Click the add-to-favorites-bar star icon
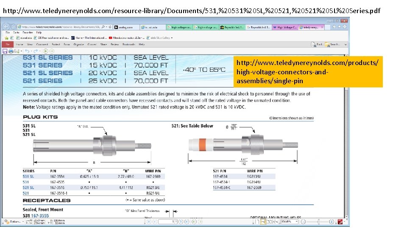The image size is (407, 228). click(6, 38)
